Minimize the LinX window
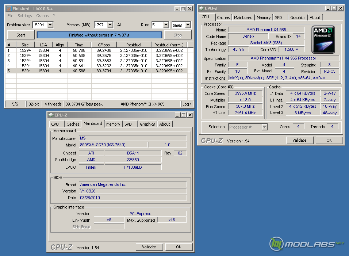 pyautogui.click(x=177, y=9)
